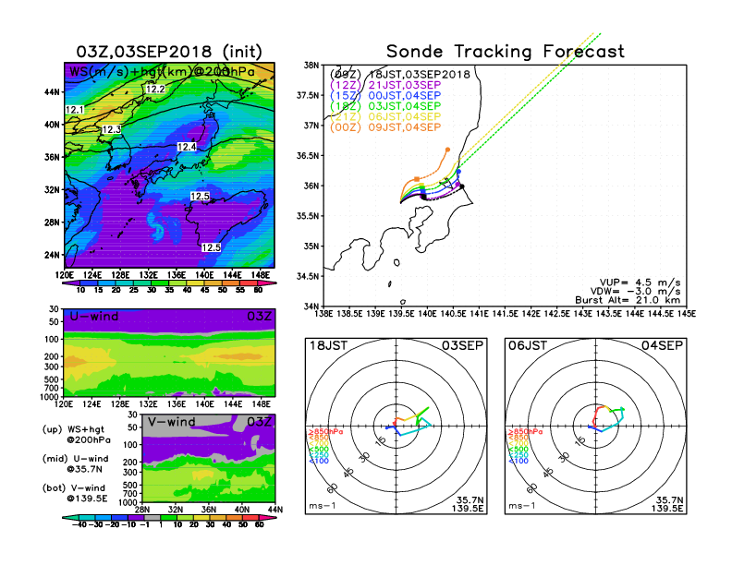This screenshot has width=732, height=565.
Task: Click "38N" on the tracking map axis
Action: (311, 66)
